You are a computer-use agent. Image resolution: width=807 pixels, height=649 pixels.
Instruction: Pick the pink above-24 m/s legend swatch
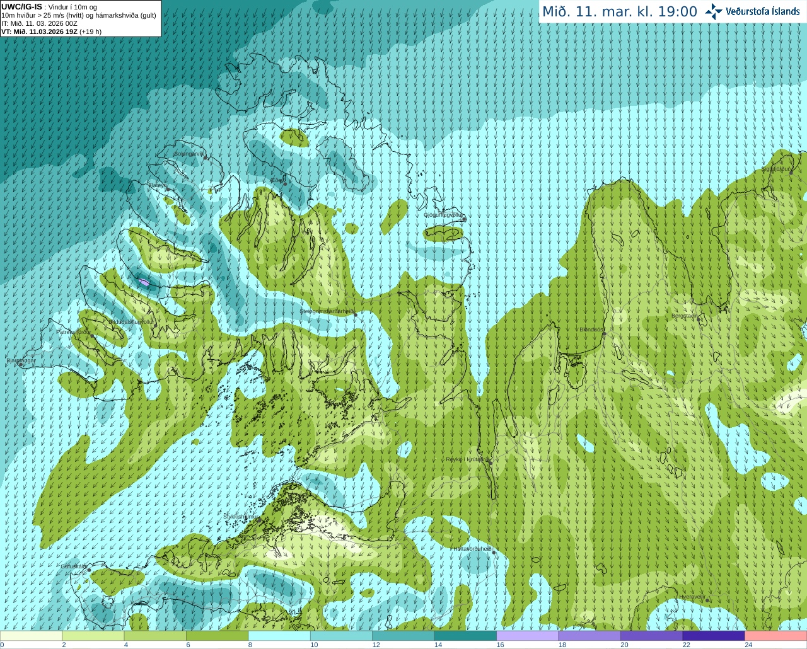pyautogui.click(x=776, y=636)
